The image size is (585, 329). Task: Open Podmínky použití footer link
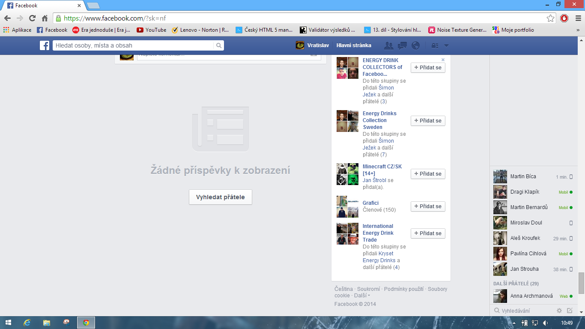click(404, 289)
